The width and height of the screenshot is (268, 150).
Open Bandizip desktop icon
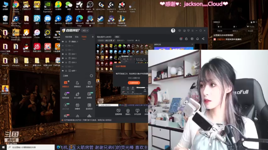(58, 20)
